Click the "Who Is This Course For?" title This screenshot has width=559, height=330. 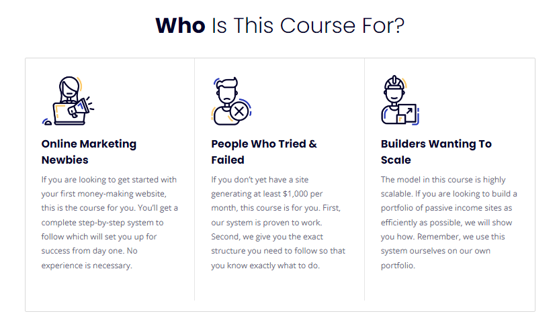pos(280,25)
